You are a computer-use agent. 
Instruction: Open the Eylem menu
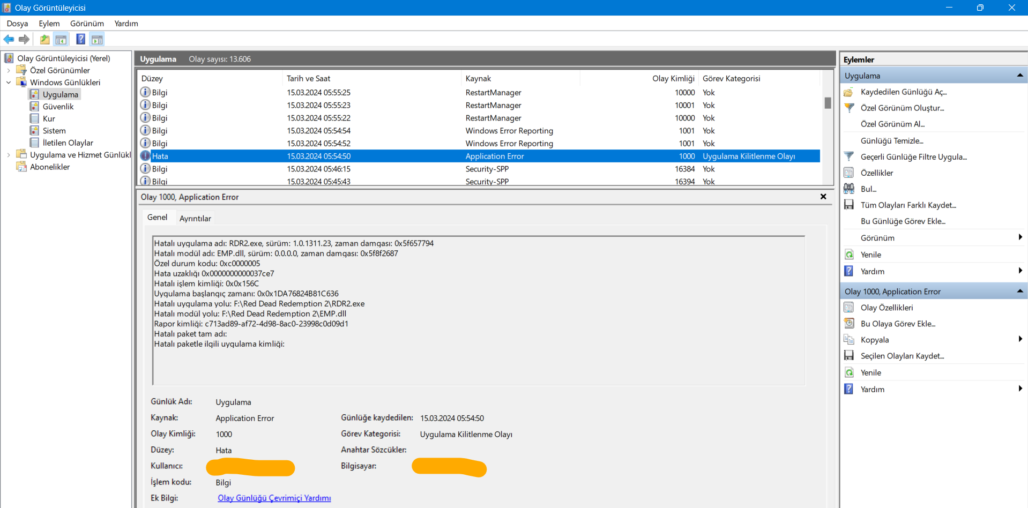49,24
